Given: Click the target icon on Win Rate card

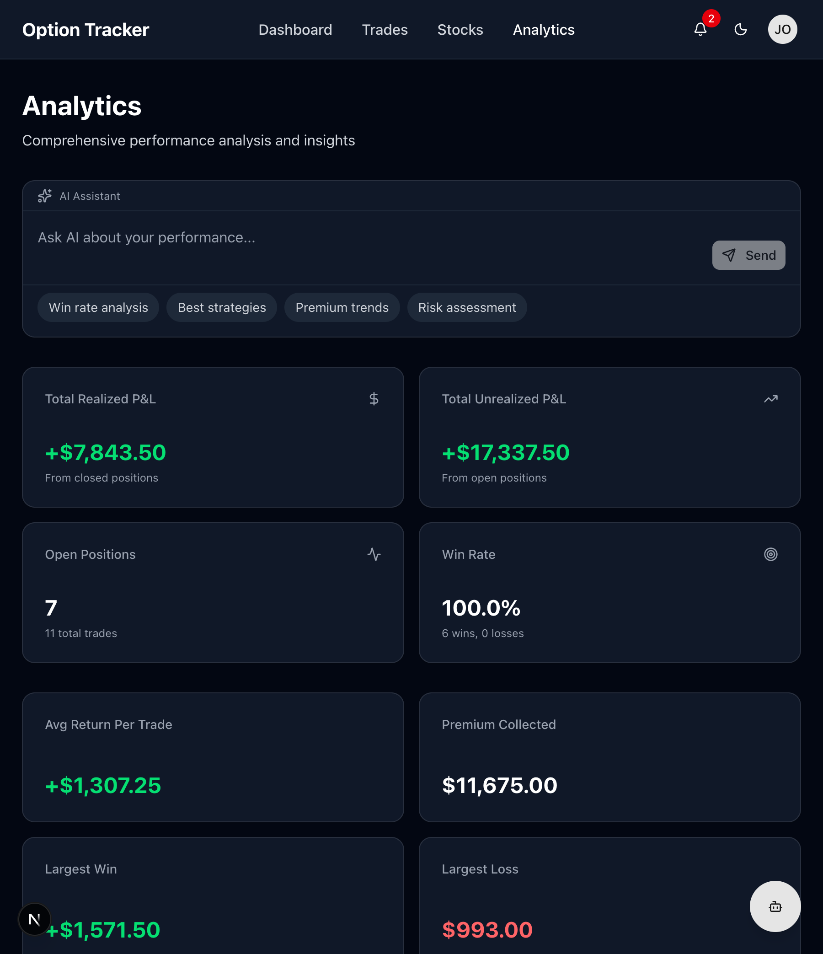Looking at the screenshot, I should 770,554.
